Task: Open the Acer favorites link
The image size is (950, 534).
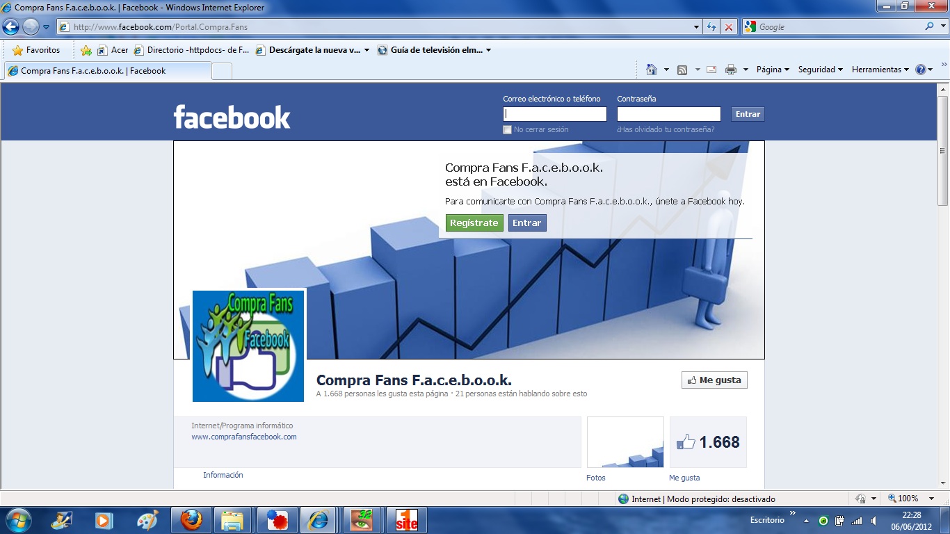Action: tap(113, 50)
